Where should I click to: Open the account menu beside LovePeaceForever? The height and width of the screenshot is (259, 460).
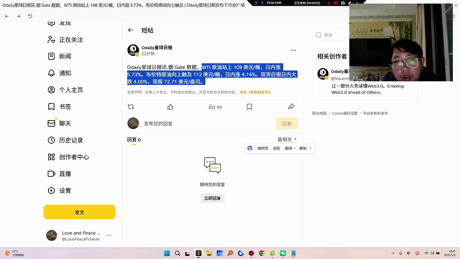[109, 235]
